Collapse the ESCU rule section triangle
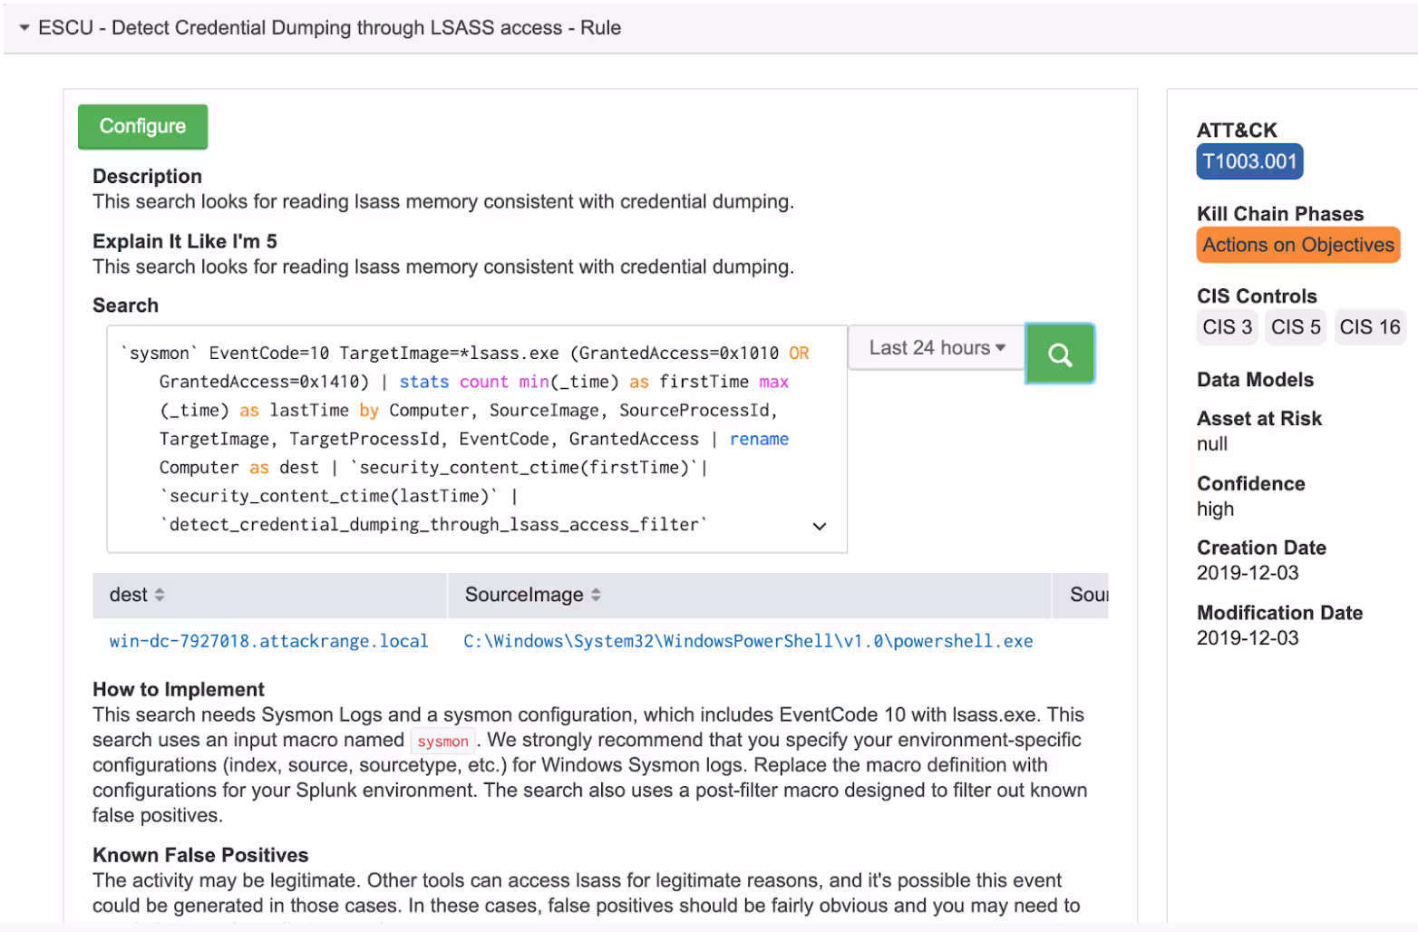Image resolution: width=1418 pixels, height=932 pixels. pyautogui.click(x=24, y=28)
